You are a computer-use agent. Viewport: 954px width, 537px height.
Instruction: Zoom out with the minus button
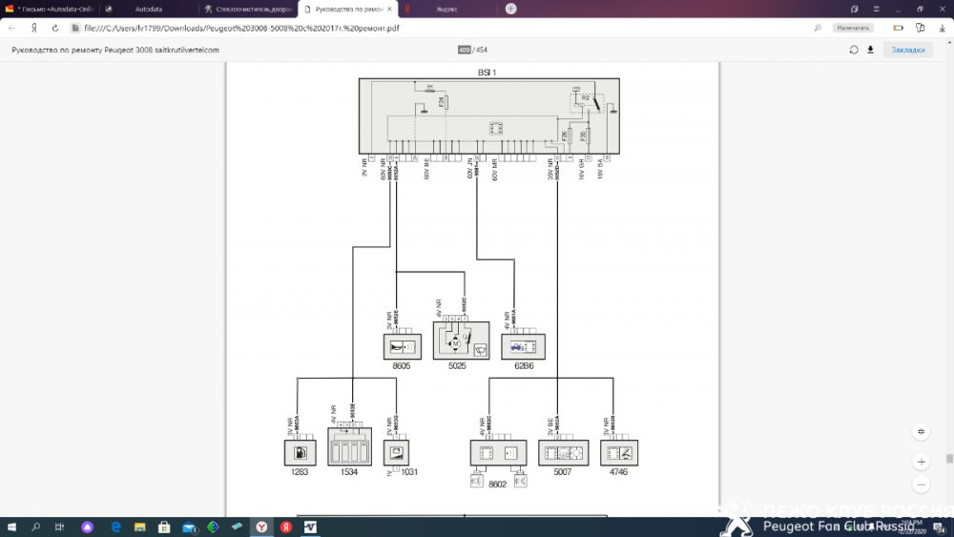921,485
